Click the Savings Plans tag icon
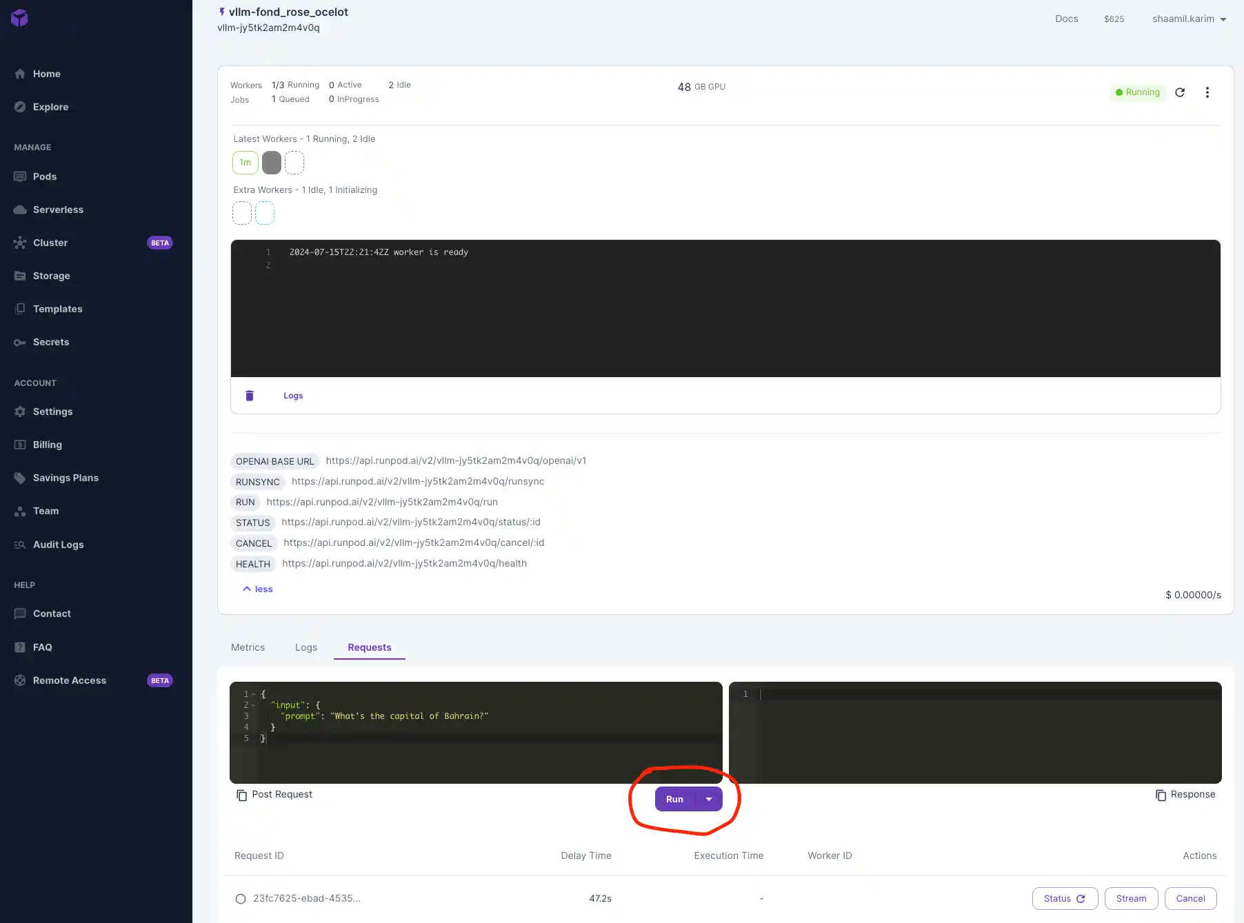Screen dimensions: 1244x923 point(20,478)
